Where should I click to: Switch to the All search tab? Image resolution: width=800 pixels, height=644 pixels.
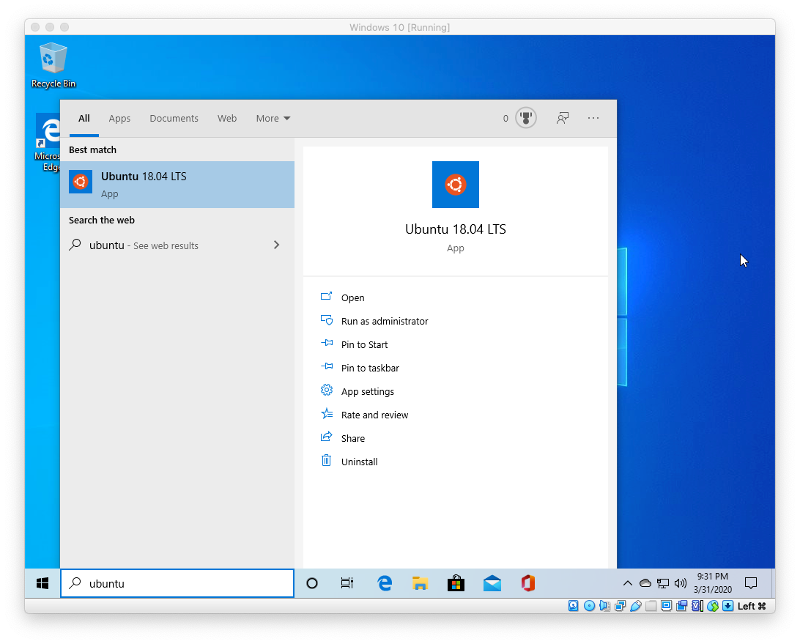coord(84,119)
